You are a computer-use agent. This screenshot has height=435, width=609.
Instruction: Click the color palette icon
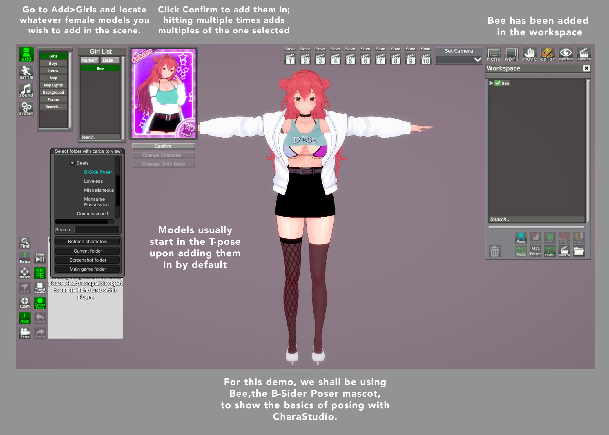(x=548, y=55)
